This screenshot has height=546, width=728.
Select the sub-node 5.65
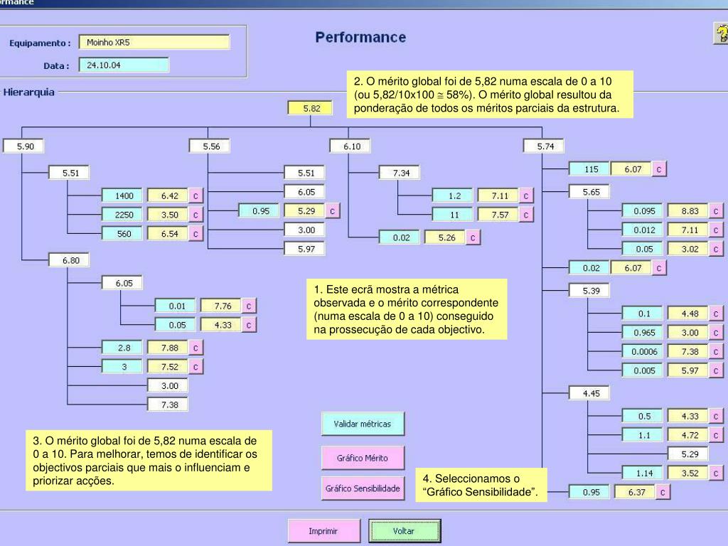click(589, 192)
